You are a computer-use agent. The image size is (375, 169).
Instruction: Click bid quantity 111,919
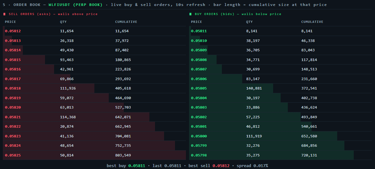254,136
